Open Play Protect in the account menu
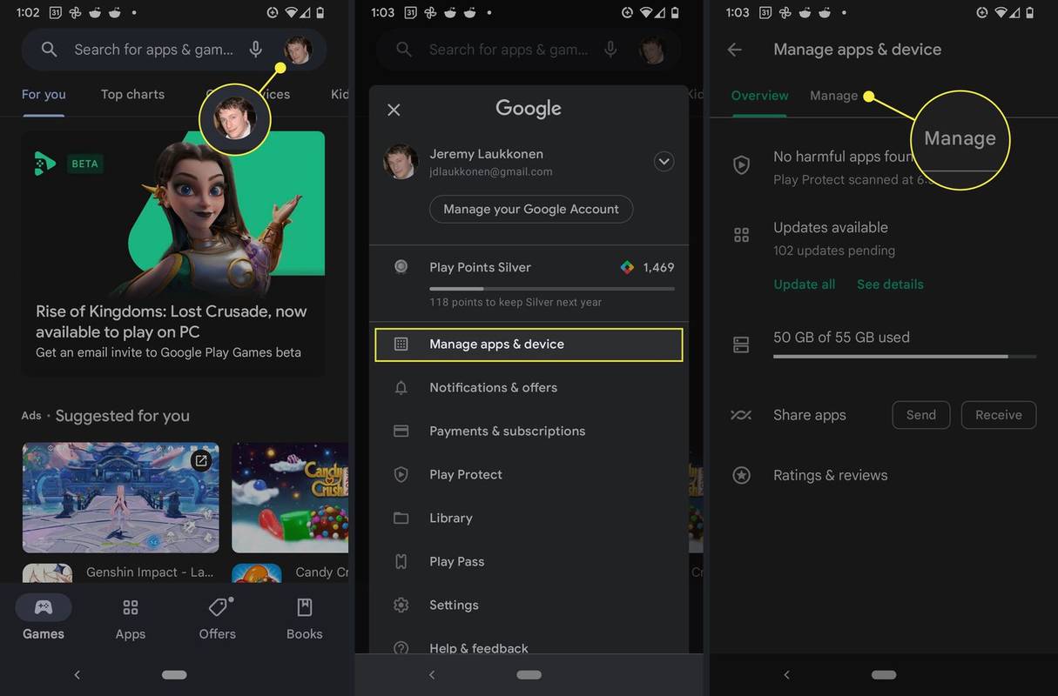Image resolution: width=1058 pixels, height=696 pixels. coord(529,475)
